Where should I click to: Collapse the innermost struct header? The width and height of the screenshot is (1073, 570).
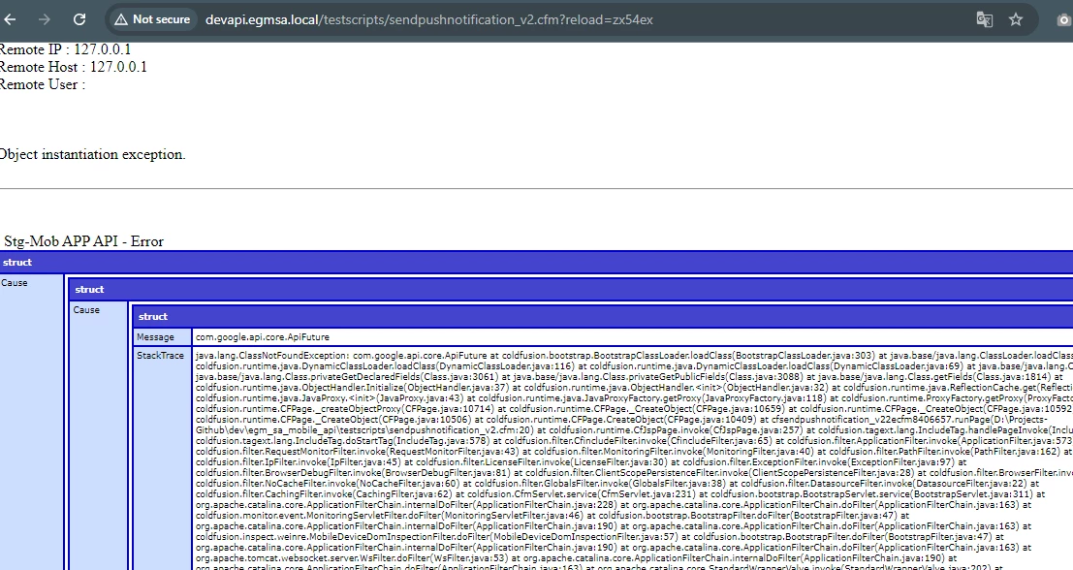coord(602,316)
